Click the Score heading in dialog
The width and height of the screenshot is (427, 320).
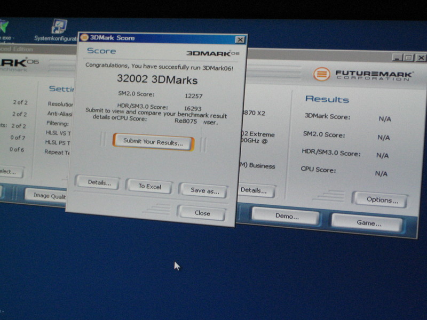click(101, 51)
